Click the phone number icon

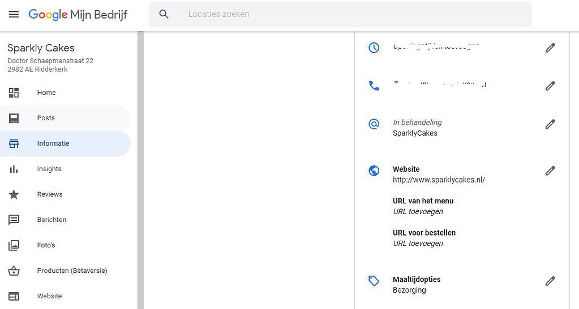point(374,86)
